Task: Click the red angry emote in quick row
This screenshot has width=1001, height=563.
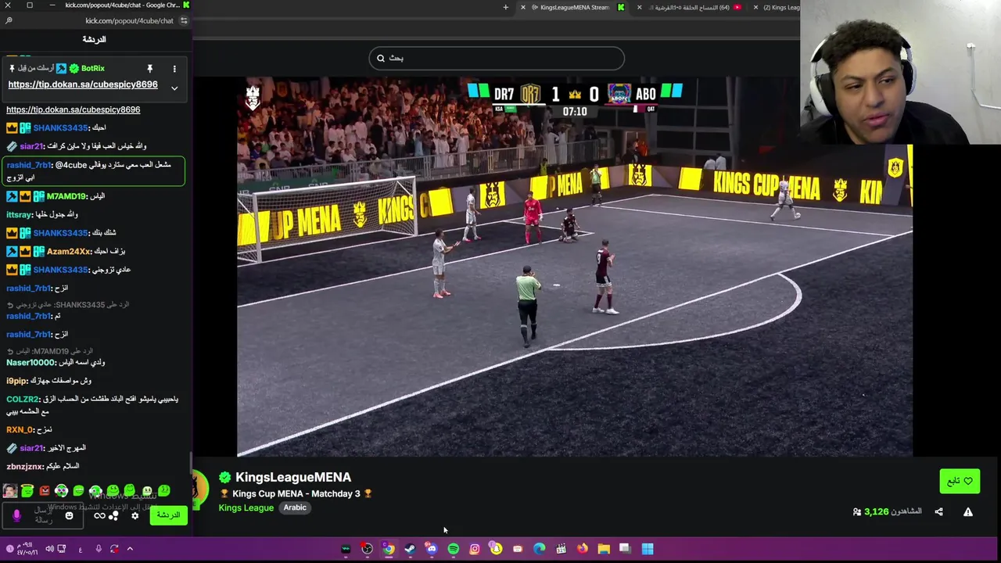Action: pos(45,491)
